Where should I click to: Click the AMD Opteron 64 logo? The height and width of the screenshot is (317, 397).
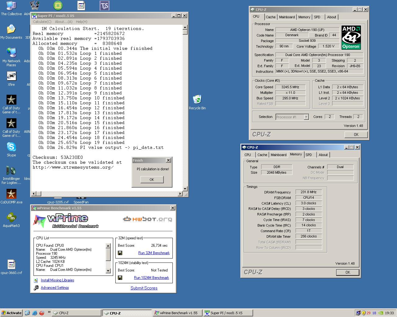(x=351, y=37)
